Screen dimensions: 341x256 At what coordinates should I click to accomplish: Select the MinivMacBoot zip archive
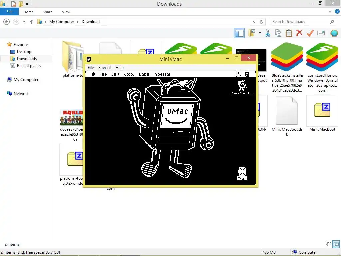pyautogui.click(x=322, y=114)
